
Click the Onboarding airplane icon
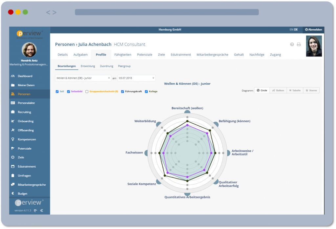click(x=13, y=121)
